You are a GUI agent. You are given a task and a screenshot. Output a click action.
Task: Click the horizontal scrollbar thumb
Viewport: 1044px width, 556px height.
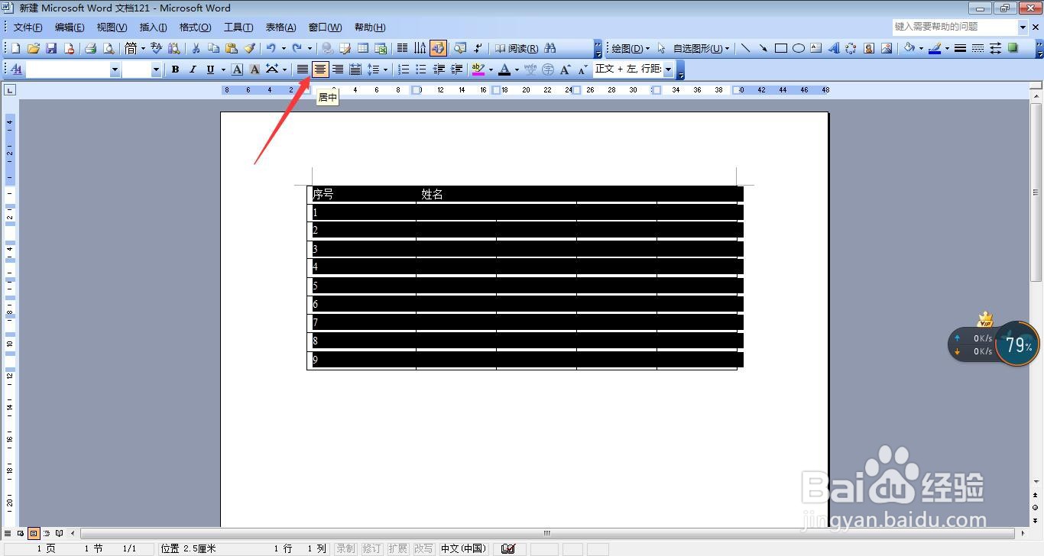547,533
